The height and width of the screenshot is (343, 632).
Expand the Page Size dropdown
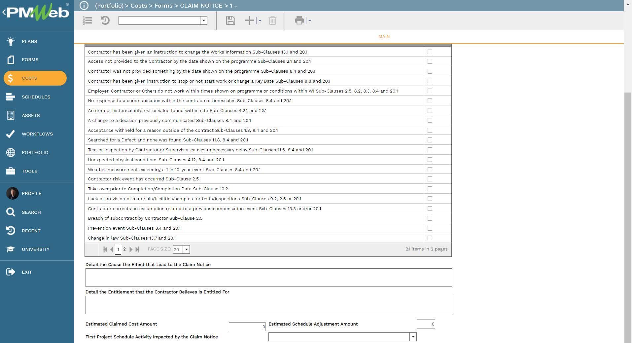click(187, 249)
